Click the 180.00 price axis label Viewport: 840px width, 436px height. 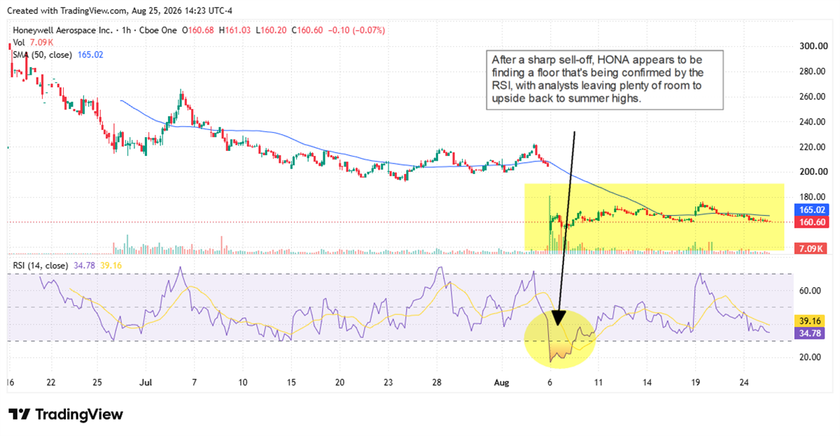(813, 197)
